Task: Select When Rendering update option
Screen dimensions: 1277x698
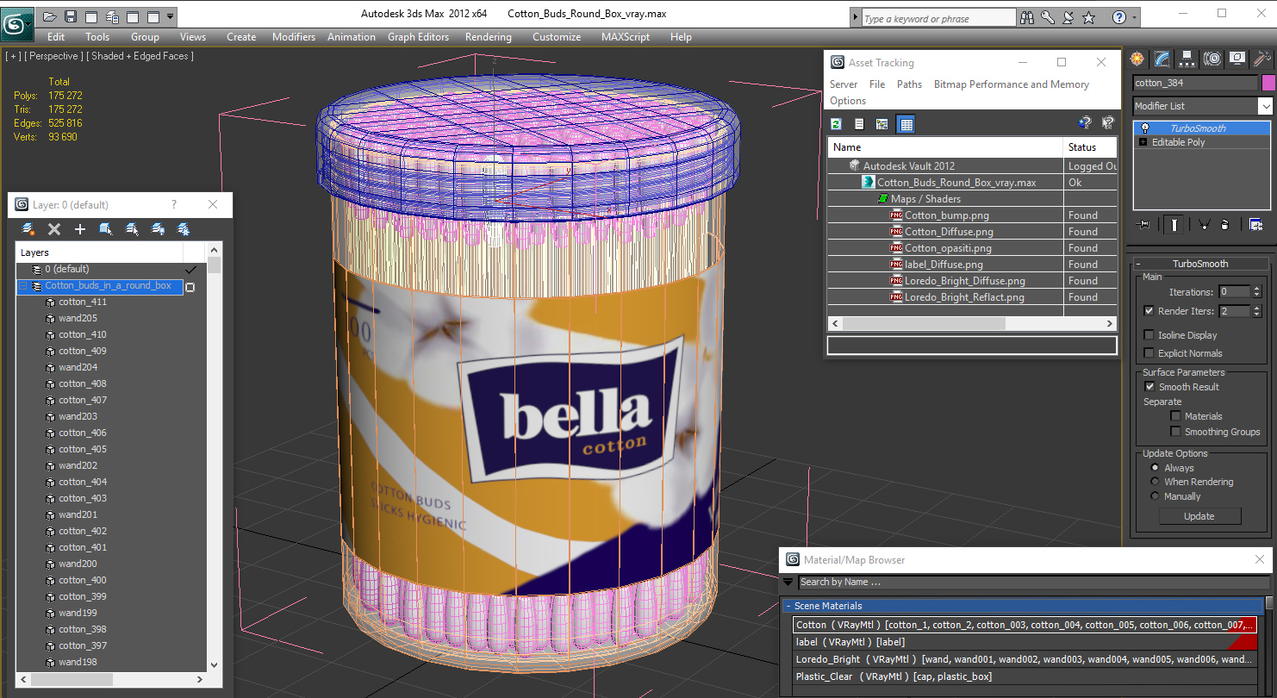Action: (x=1155, y=482)
